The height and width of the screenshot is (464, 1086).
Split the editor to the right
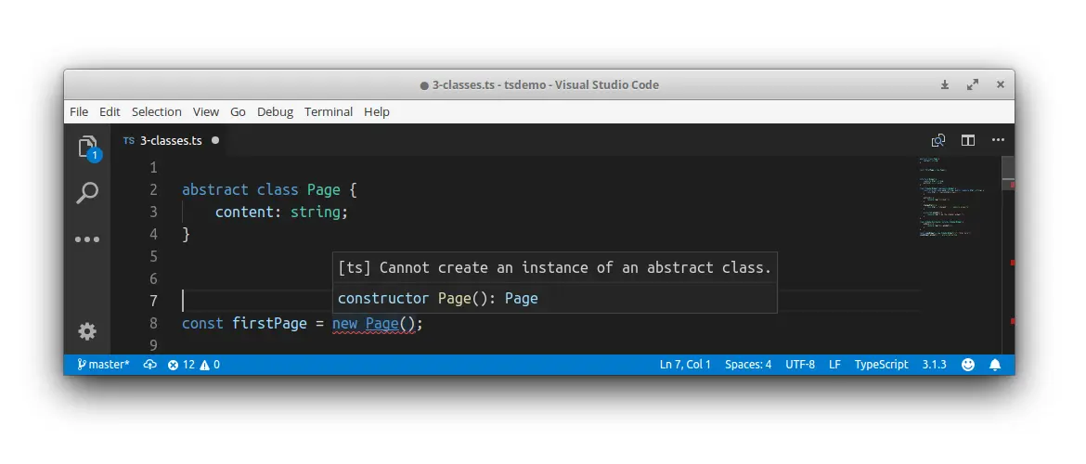coord(967,140)
